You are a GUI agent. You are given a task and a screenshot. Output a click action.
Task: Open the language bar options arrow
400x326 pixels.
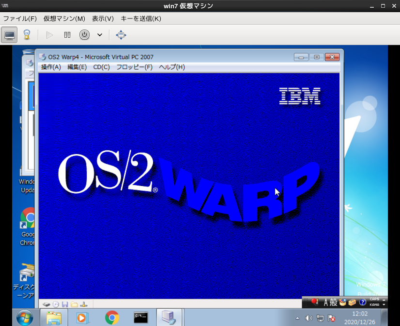(384, 305)
